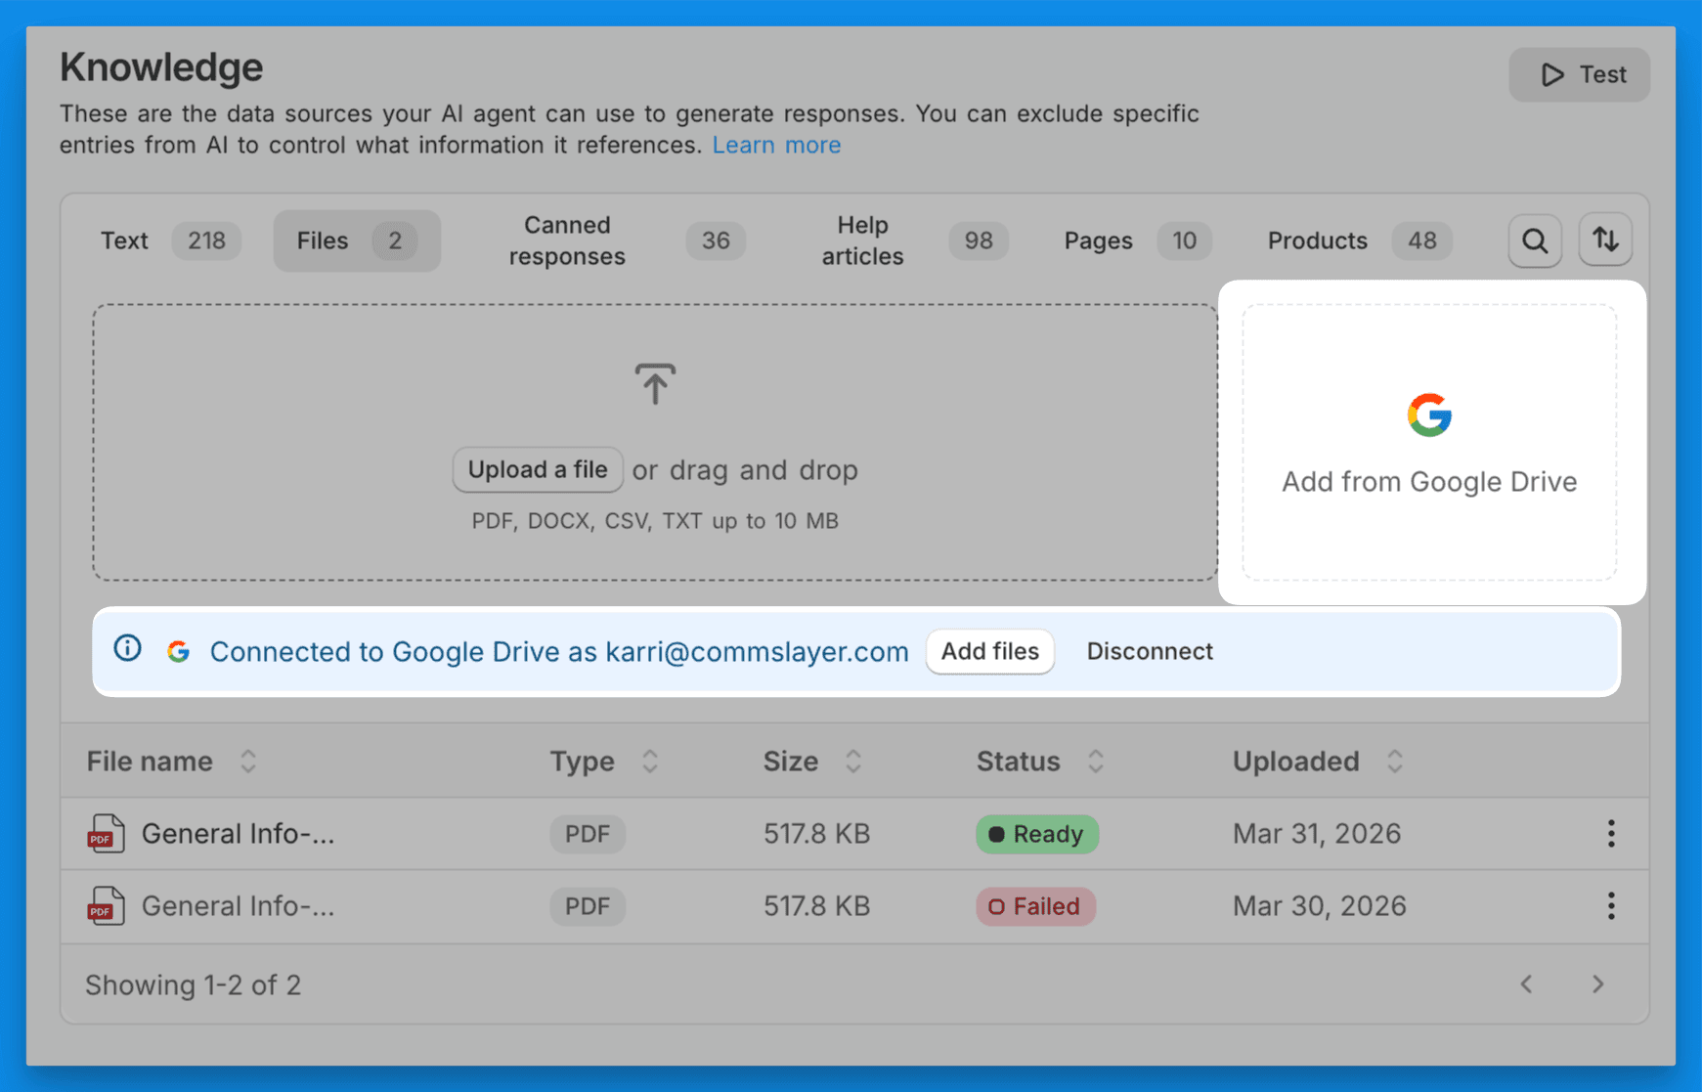
Task: Open the Canned responses tab
Action: [x=626, y=240]
